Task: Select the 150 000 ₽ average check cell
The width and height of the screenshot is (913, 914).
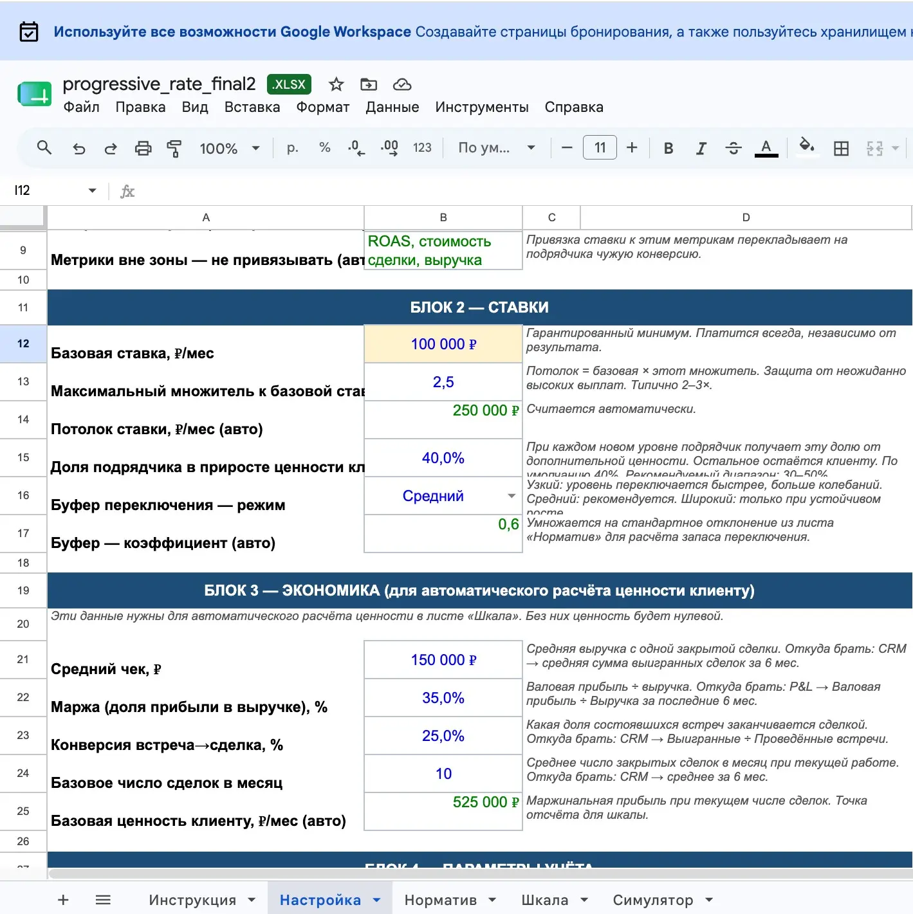Action: (443, 660)
